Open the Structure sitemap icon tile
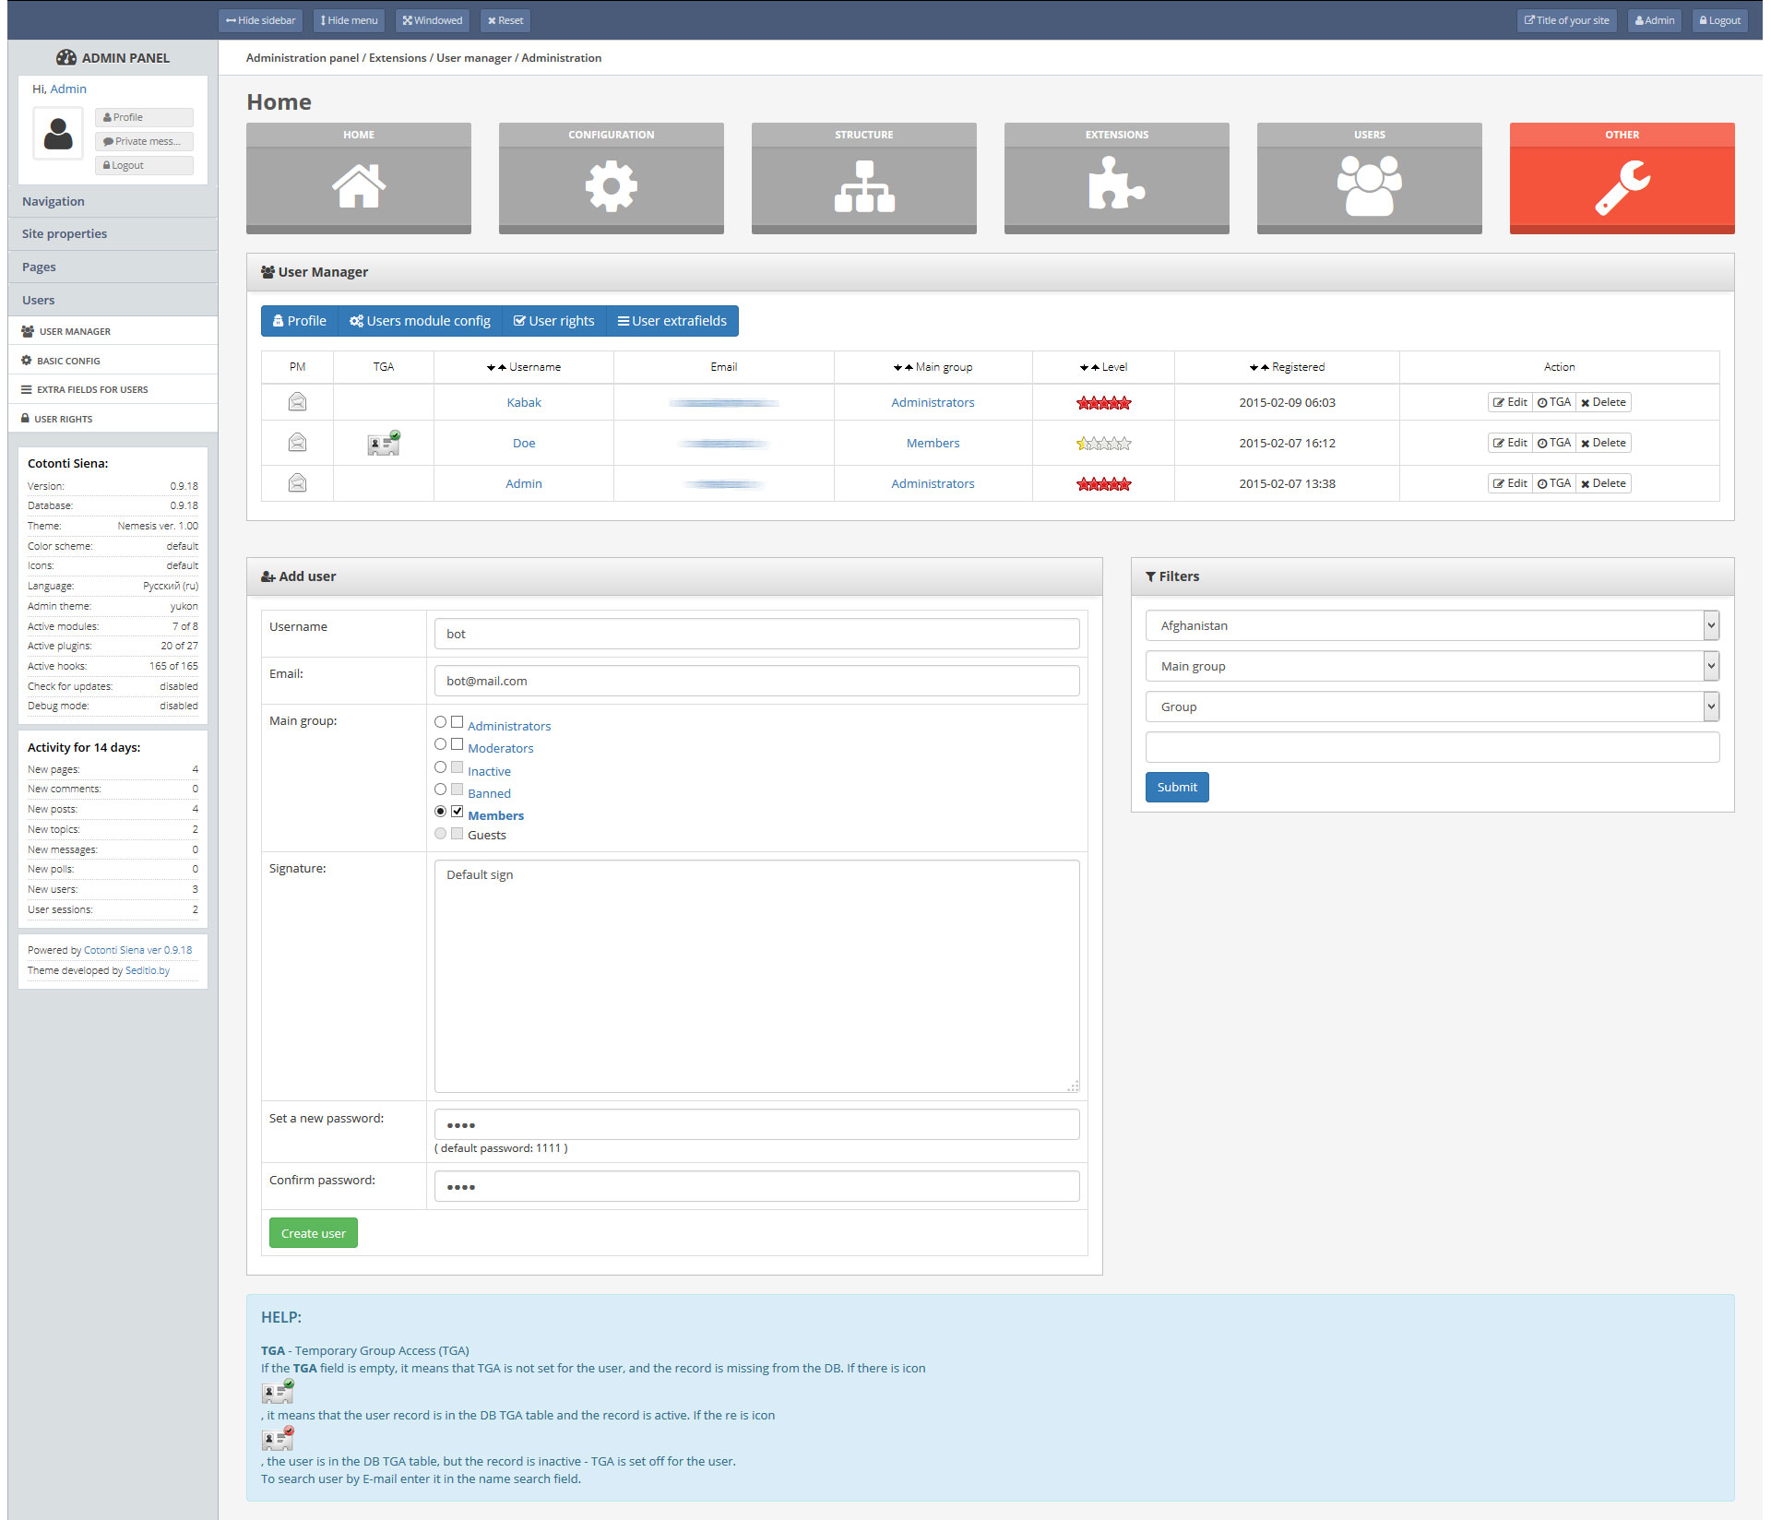The height and width of the screenshot is (1520, 1771). (863, 185)
